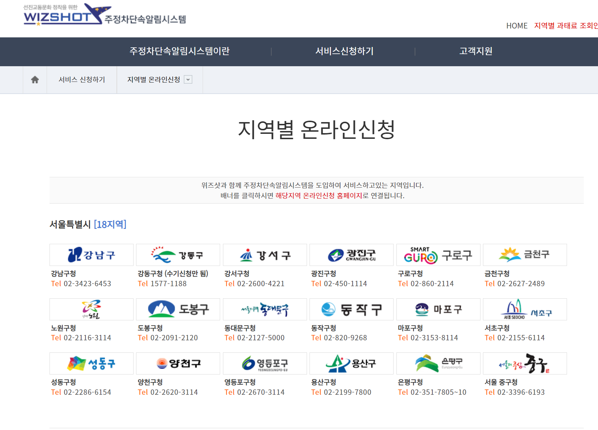
Task: Click the phone number Tel 02-3396-6193
Action: click(515, 392)
